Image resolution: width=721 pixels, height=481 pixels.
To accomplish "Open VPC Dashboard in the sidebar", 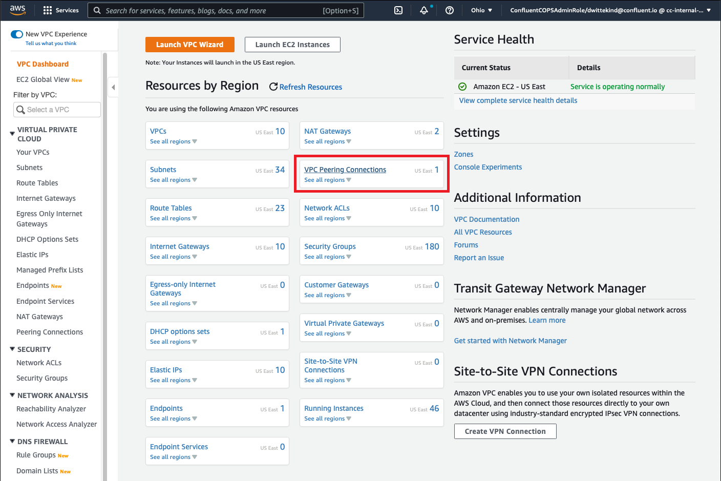I will [43, 64].
